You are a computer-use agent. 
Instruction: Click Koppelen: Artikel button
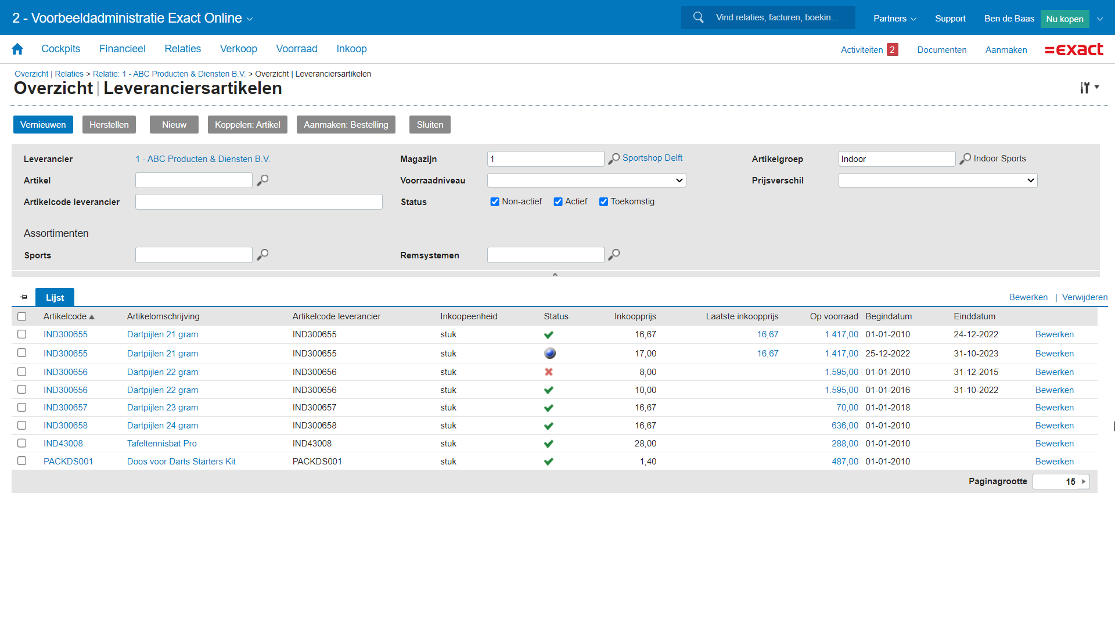point(247,125)
